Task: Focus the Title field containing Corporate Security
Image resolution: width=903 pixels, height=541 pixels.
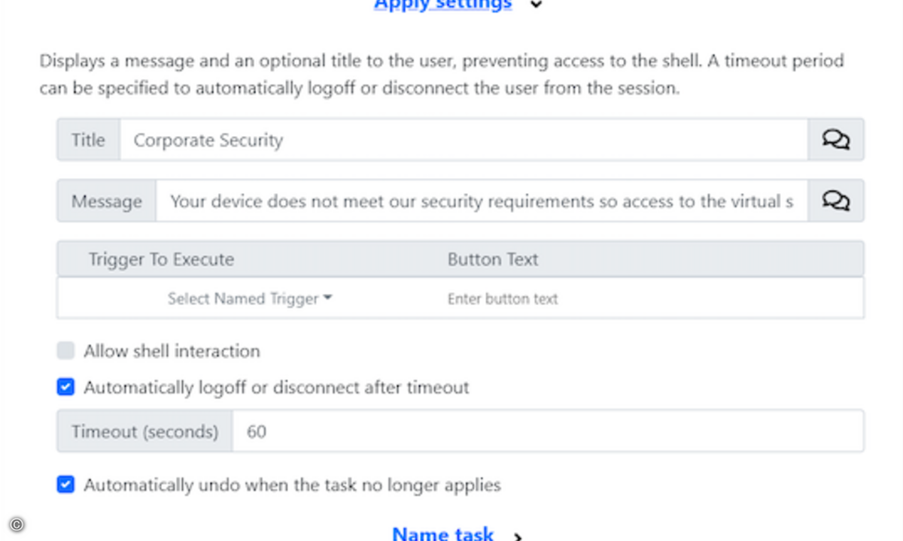Action: (x=464, y=140)
